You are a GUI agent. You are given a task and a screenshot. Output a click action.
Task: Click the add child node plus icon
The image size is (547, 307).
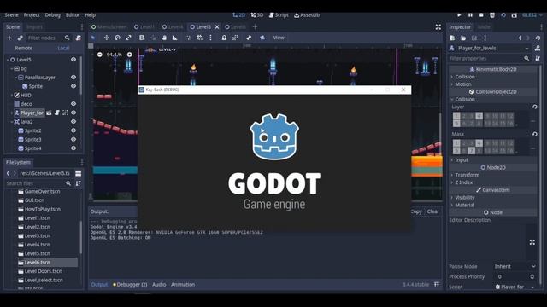point(9,38)
